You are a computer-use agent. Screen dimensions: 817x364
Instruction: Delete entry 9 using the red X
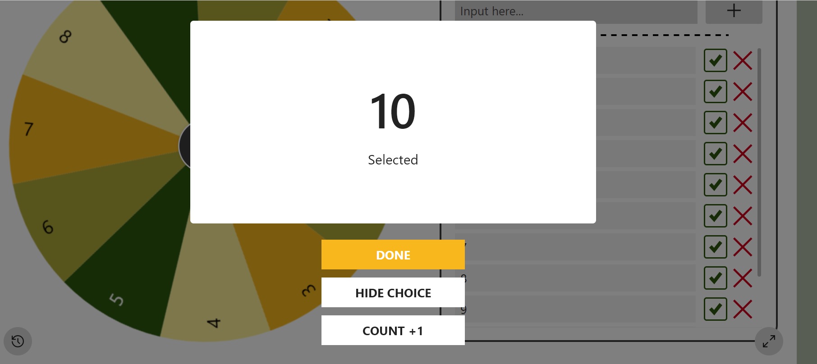(742, 309)
